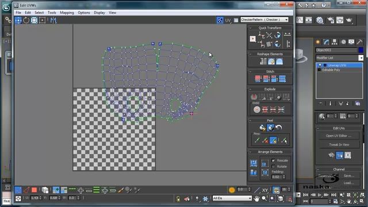Enable the Rotate checkbox

tap(273, 166)
